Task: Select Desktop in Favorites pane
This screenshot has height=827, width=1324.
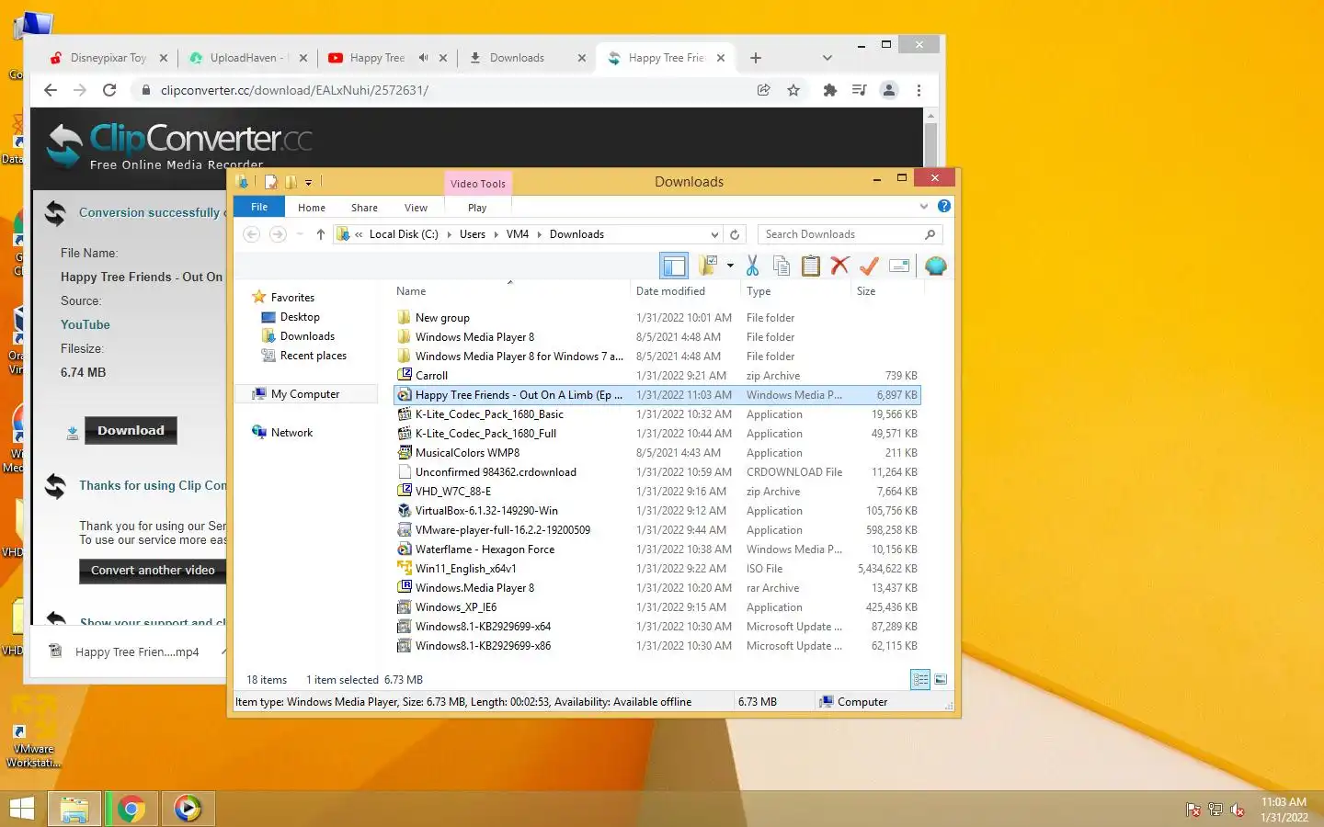Action: coord(300,317)
